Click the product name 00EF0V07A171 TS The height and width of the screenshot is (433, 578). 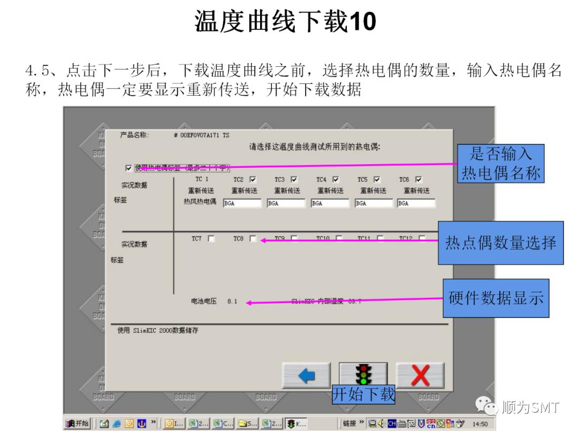(204, 135)
